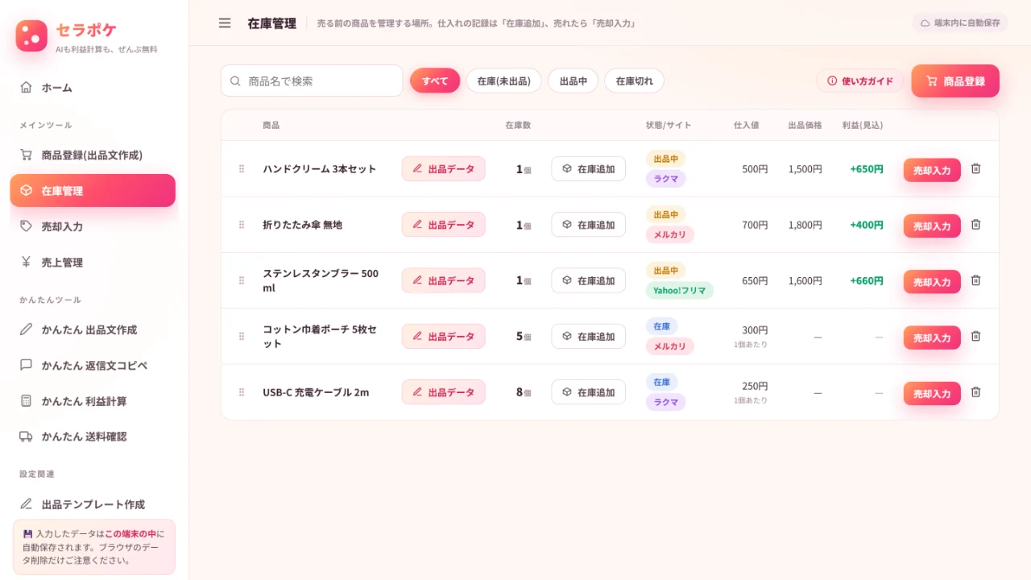Viewport: 1031px width, 580px height.
Task: Click trash icon for USB-C 充電ケーブル 2m
Action: [975, 391]
